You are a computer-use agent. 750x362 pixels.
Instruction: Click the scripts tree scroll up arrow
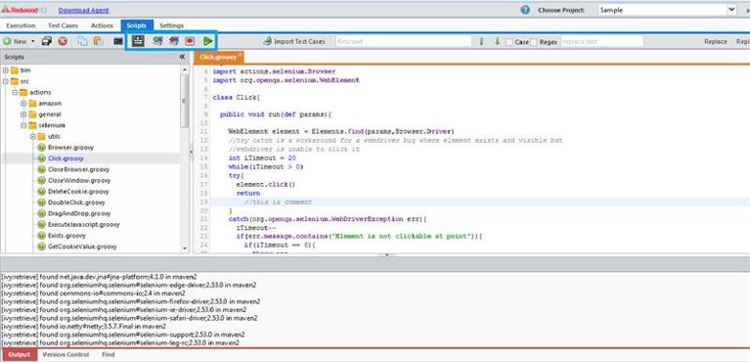click(x=185, y=69)
